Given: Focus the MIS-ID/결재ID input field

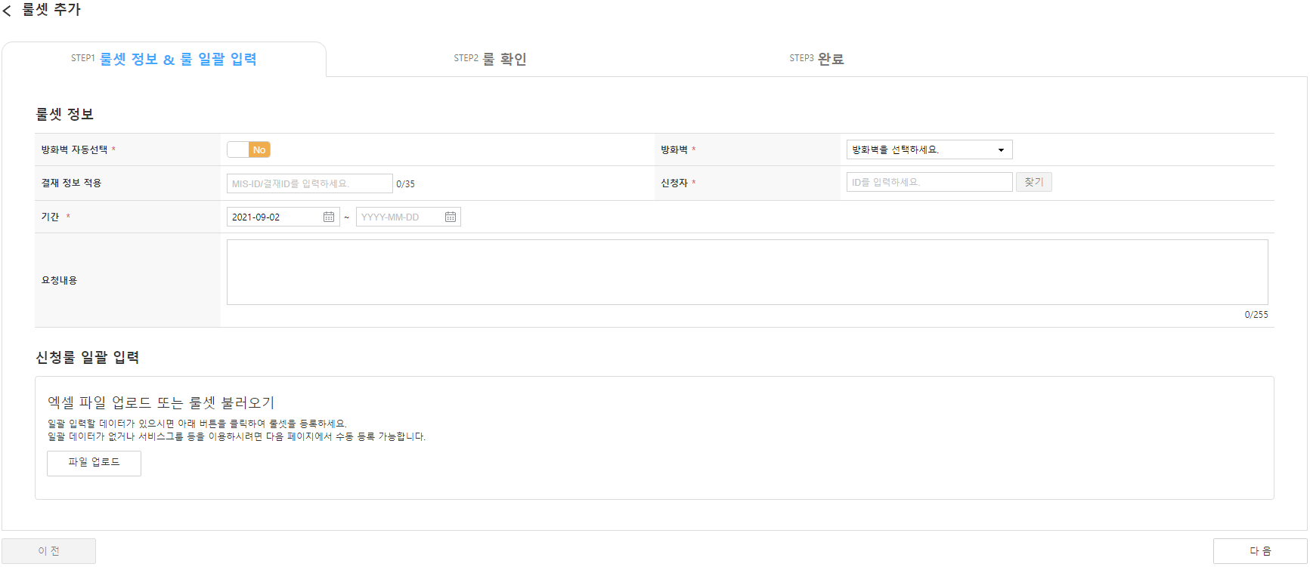Looking at the screenshot, I should [309, 183].
